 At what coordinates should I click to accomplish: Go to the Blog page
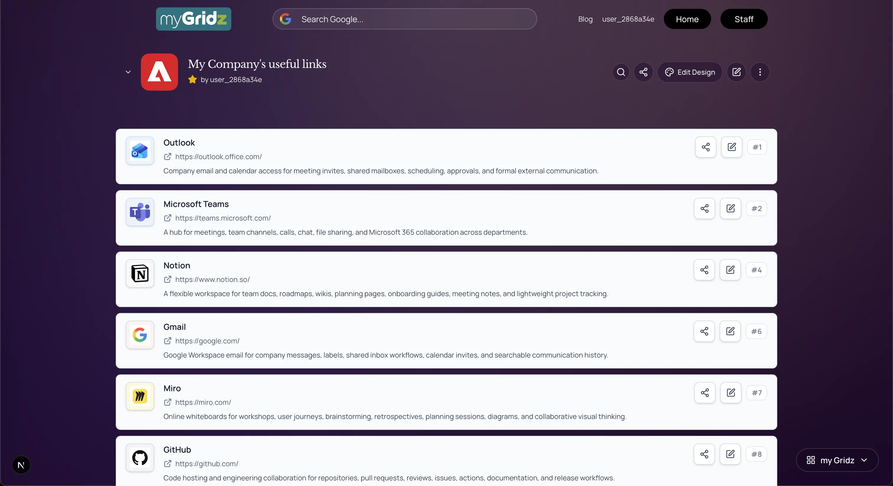tap(585, 19)
